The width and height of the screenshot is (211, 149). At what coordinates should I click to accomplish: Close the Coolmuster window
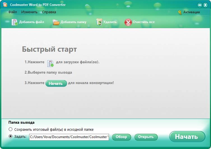point(205,5)
